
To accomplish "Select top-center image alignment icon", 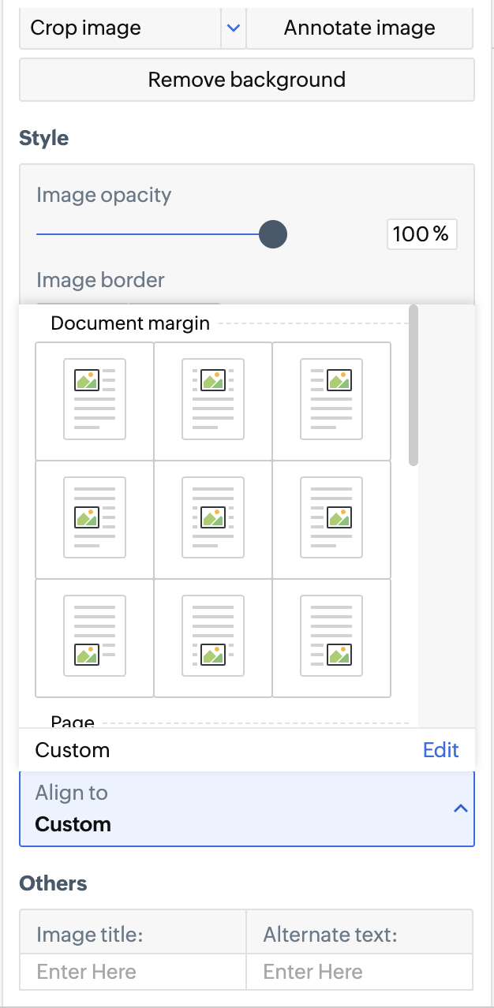I will coord(213,400).
